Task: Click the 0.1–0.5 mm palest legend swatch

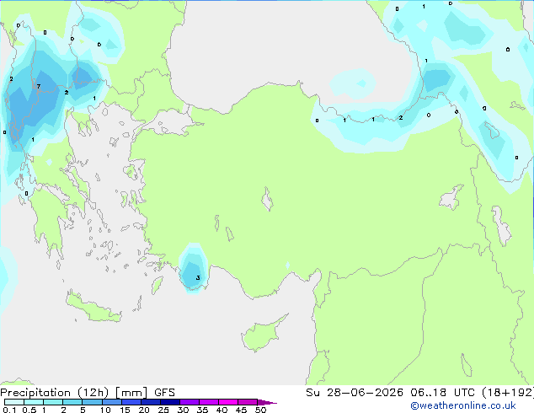Action: (14, 402)
